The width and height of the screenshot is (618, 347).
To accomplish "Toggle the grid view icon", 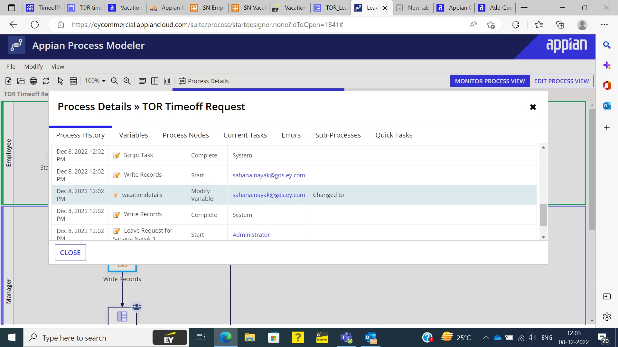I will click(155, 81).
